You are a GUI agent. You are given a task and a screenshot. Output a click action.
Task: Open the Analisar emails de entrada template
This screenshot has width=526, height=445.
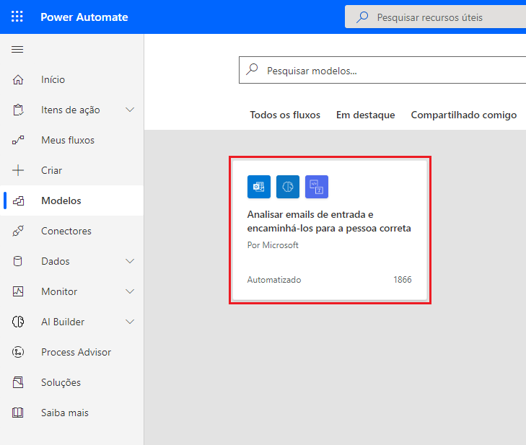[x=330, y=230]
